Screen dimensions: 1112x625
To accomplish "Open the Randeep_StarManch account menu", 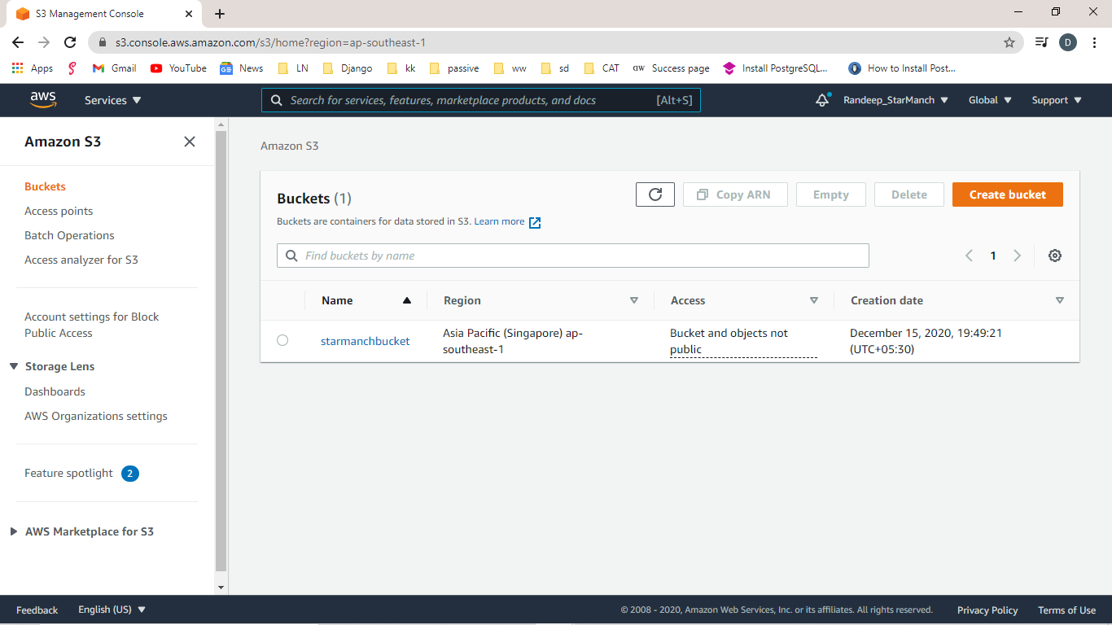I will point(896,100).
